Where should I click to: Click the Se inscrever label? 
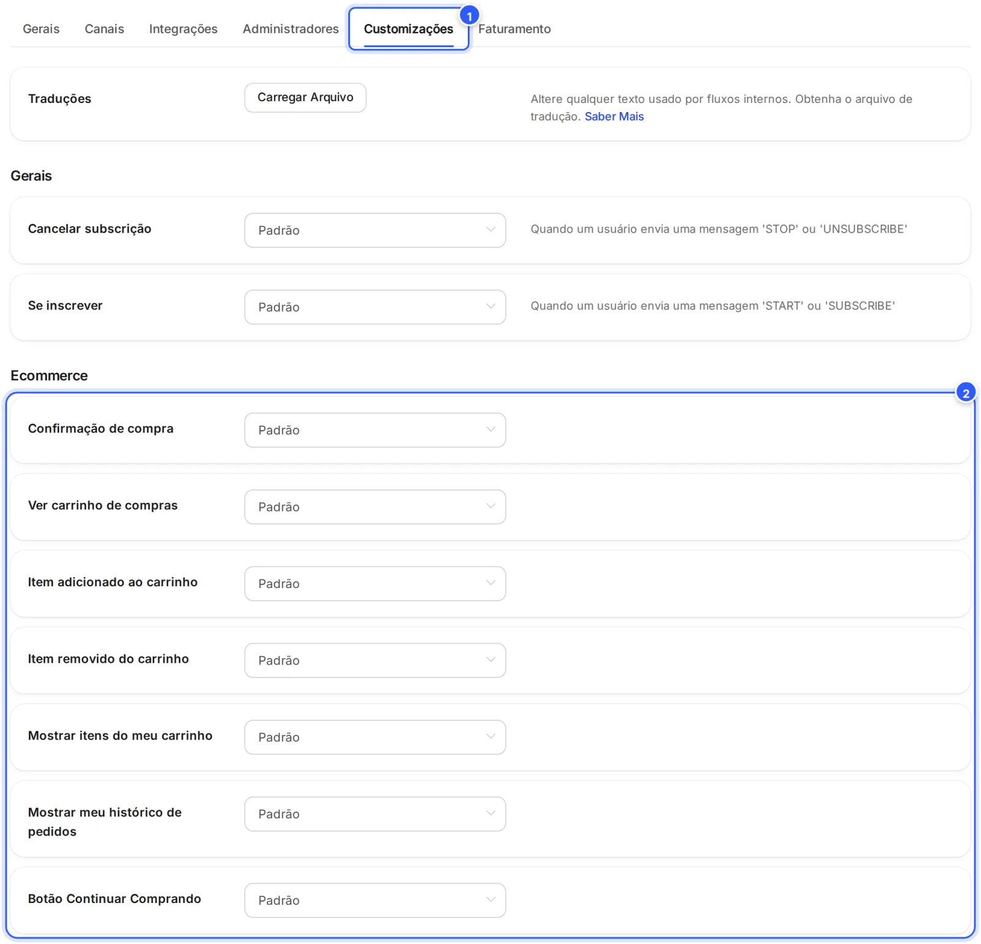65,306
